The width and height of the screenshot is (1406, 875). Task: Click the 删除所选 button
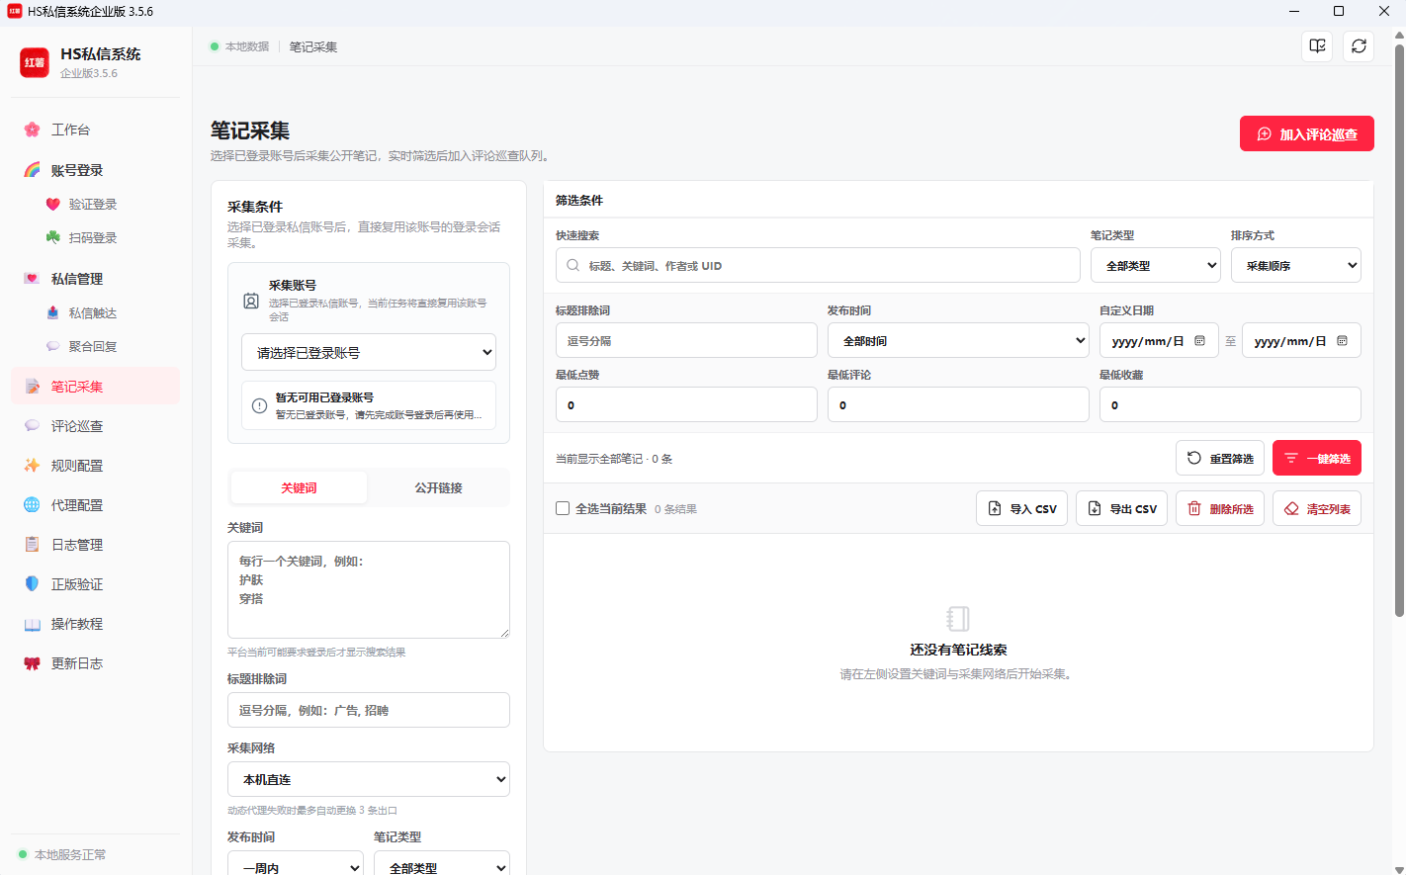pyautogui.click(x=1220, y=508)
